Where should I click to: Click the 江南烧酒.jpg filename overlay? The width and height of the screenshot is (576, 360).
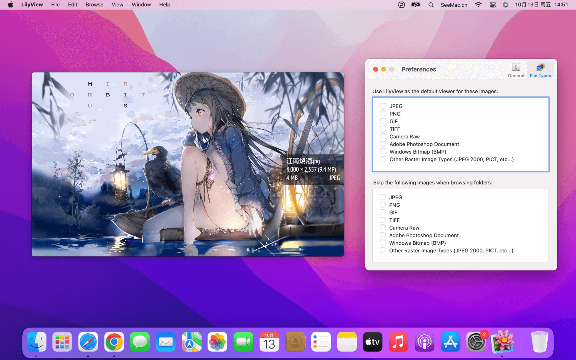click(303, 161)
